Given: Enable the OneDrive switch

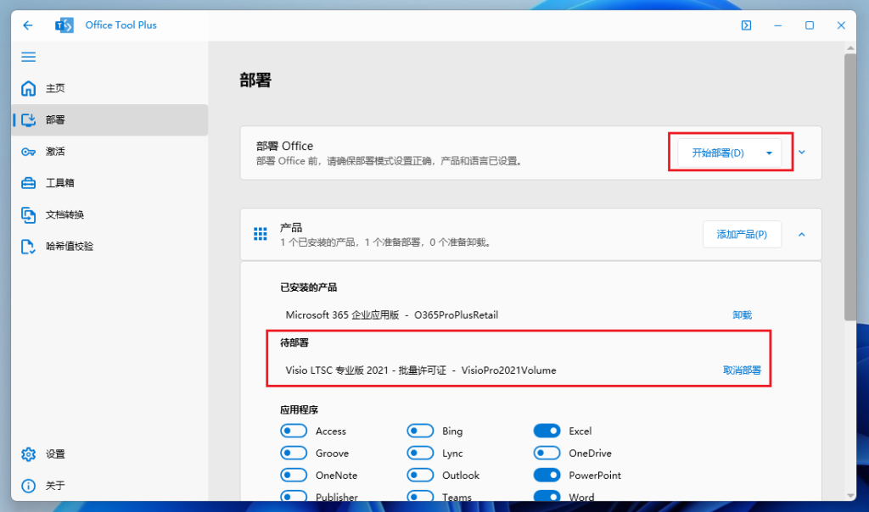Looking at the screenshot, I should coord(547,453).
